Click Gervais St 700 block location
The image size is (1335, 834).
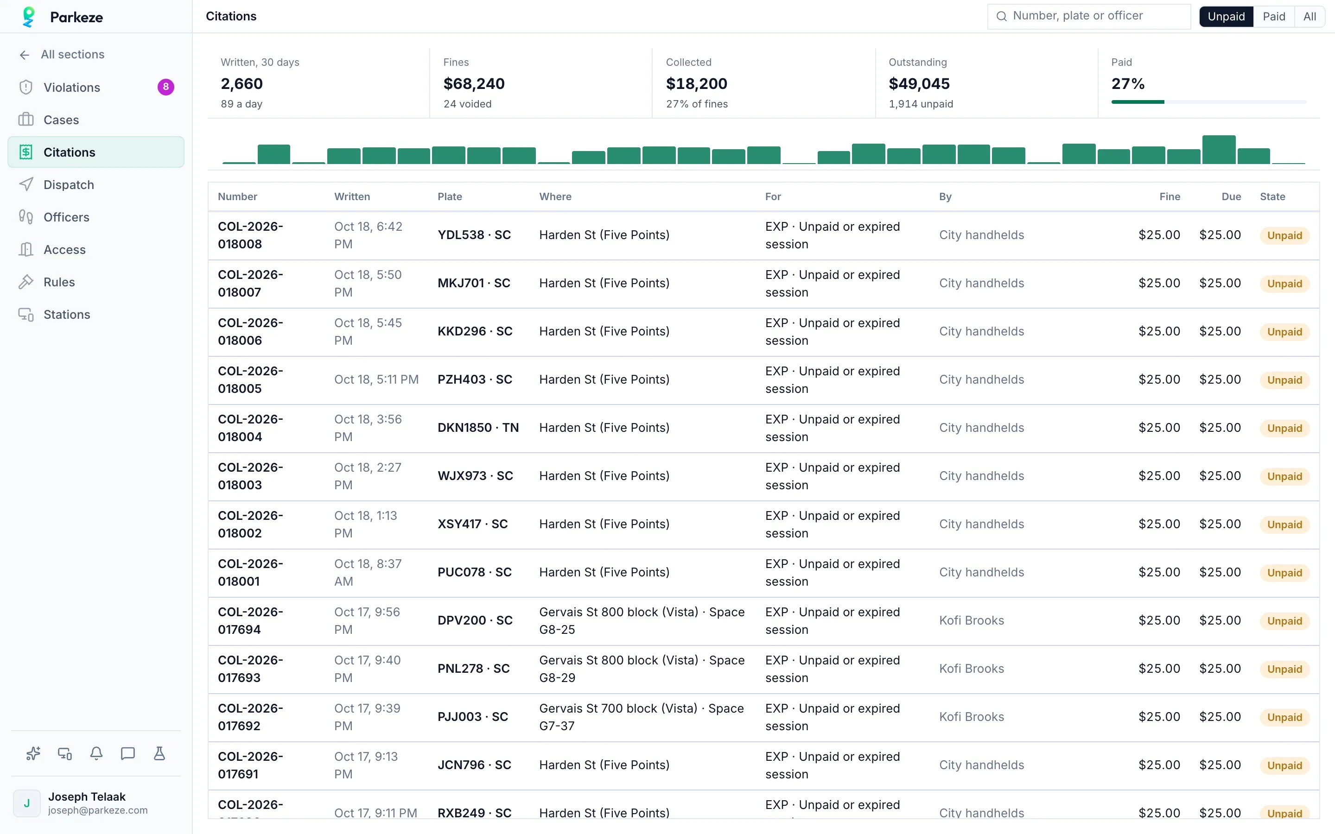[642, 717]
